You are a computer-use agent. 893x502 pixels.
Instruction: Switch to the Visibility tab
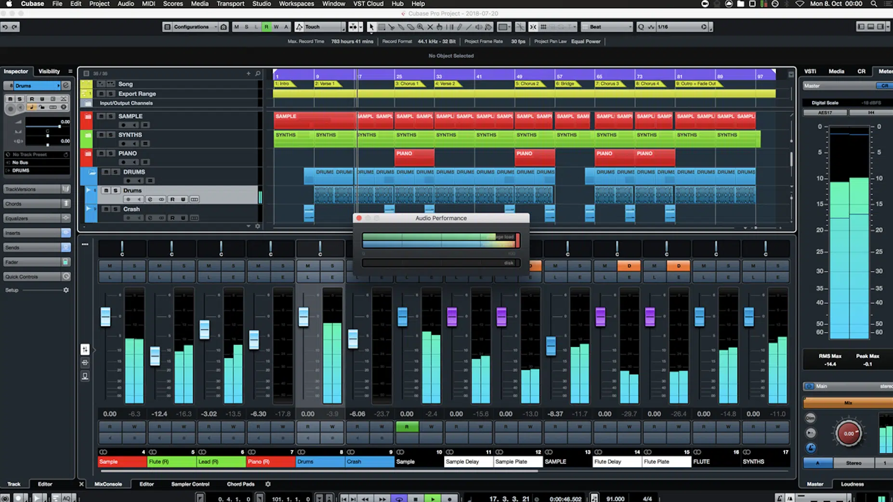coord(49,71)
